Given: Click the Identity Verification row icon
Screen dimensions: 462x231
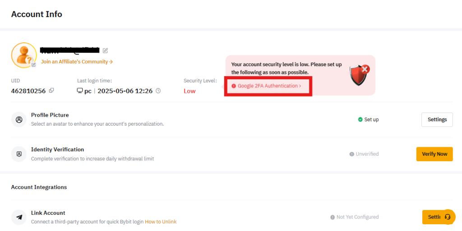Looking at the screenshot, I should tap(19, 154).
